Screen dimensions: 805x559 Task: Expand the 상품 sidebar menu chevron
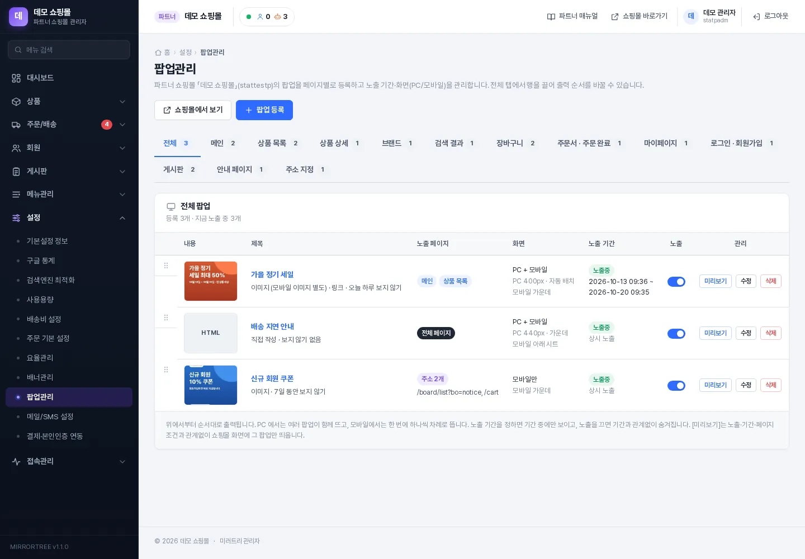tap(122, 102)
